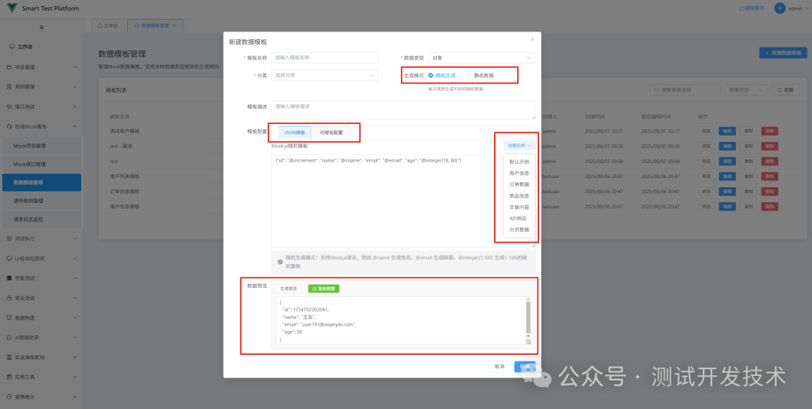Click the monitor icon next to 工作台 in sidebar
Screen dimensions: 812x409
12,47
